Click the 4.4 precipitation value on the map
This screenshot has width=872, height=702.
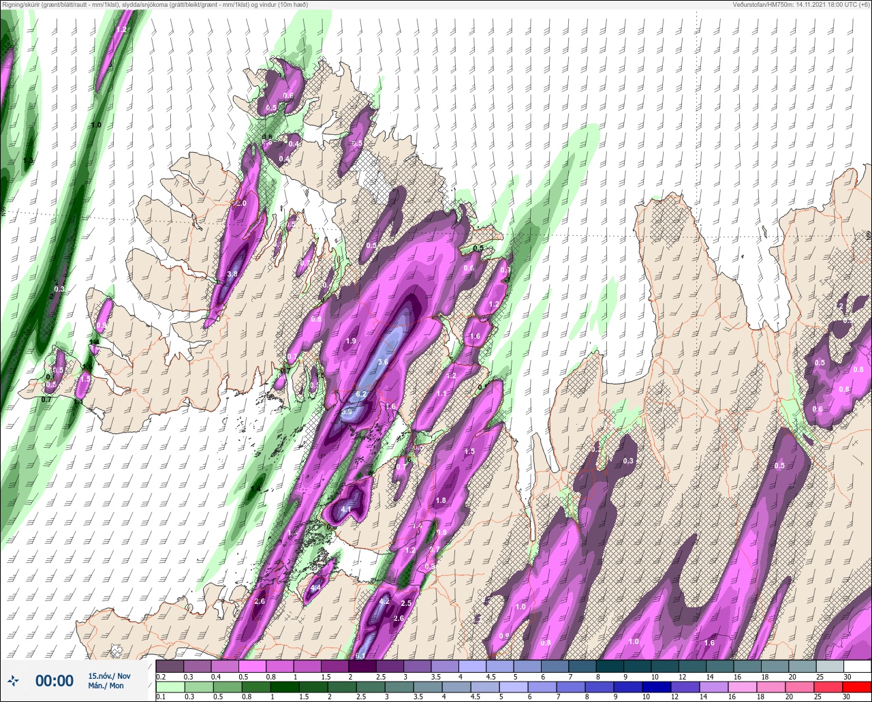(315, 587)
